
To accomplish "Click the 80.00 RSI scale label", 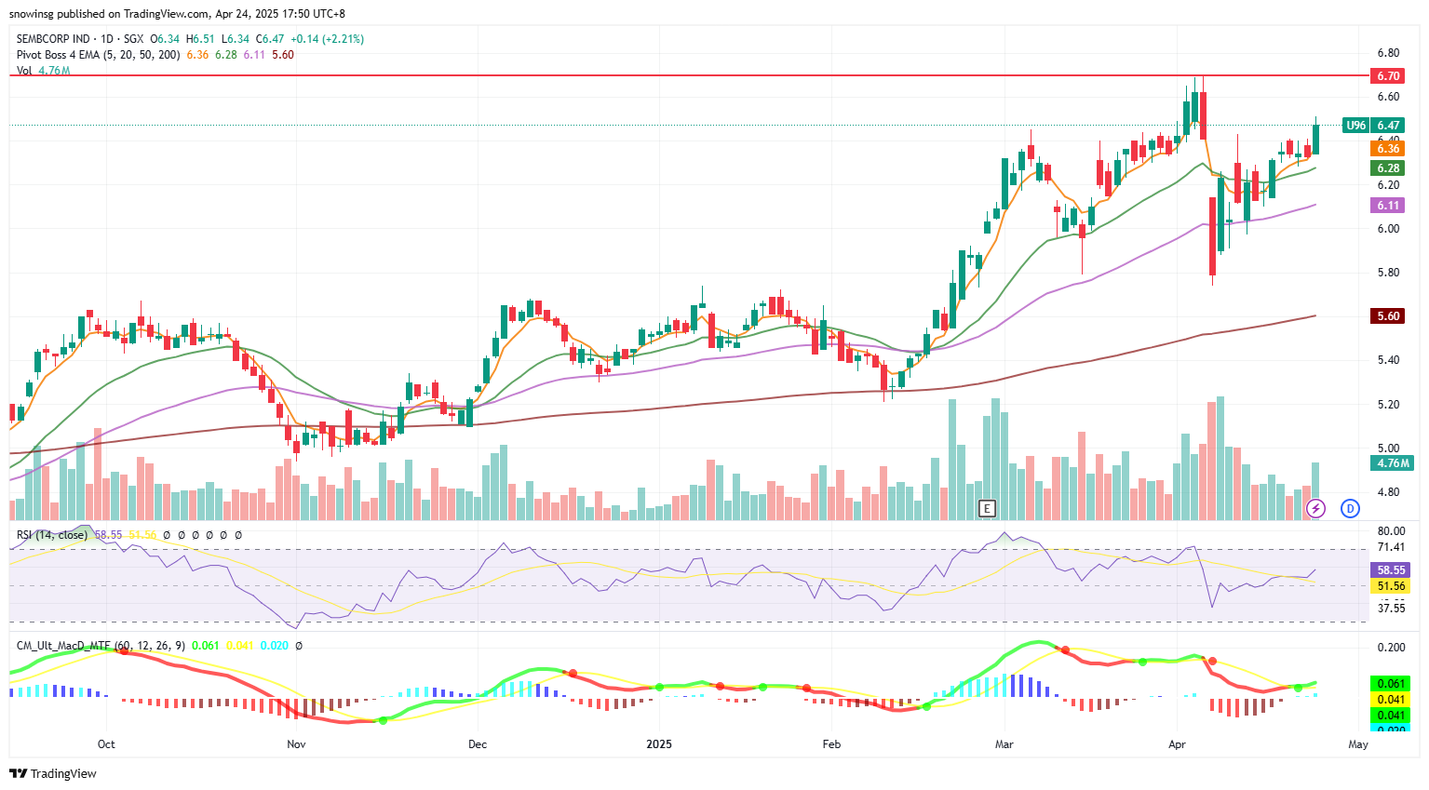I will coord(1391,531).
